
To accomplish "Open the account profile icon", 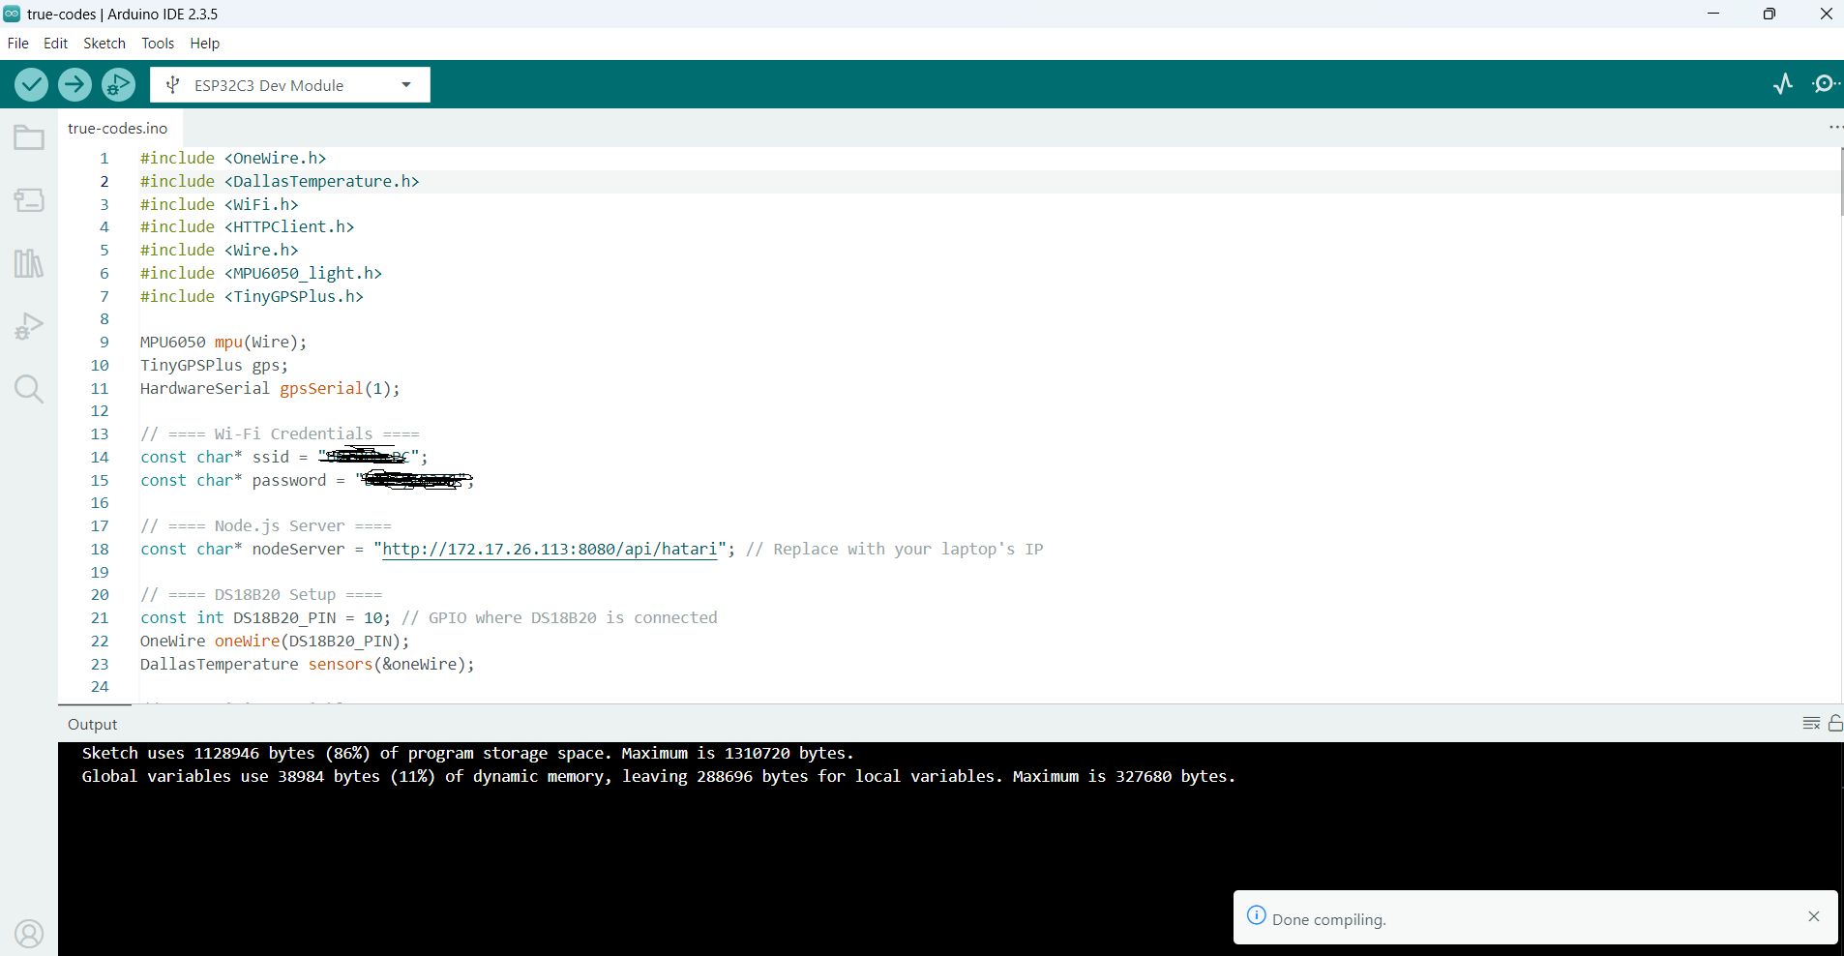I will (29, 934).
